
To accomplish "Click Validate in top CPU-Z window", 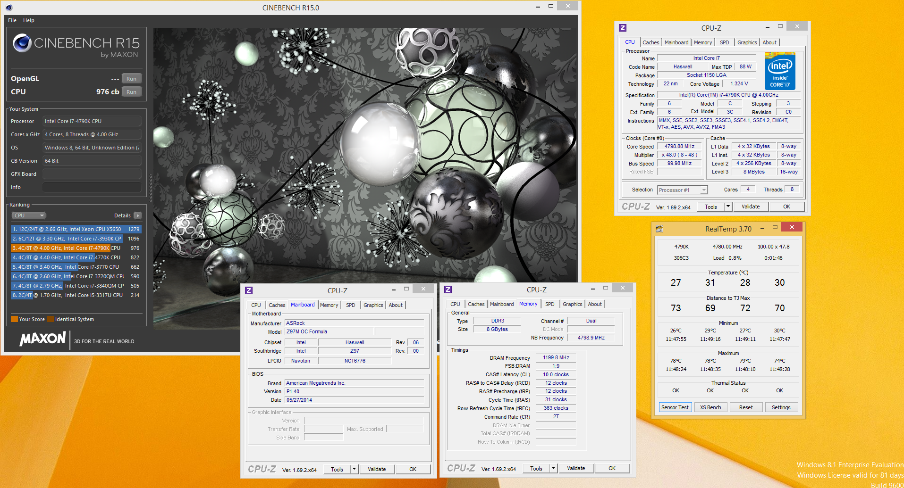I will click(x=751, y=207).
